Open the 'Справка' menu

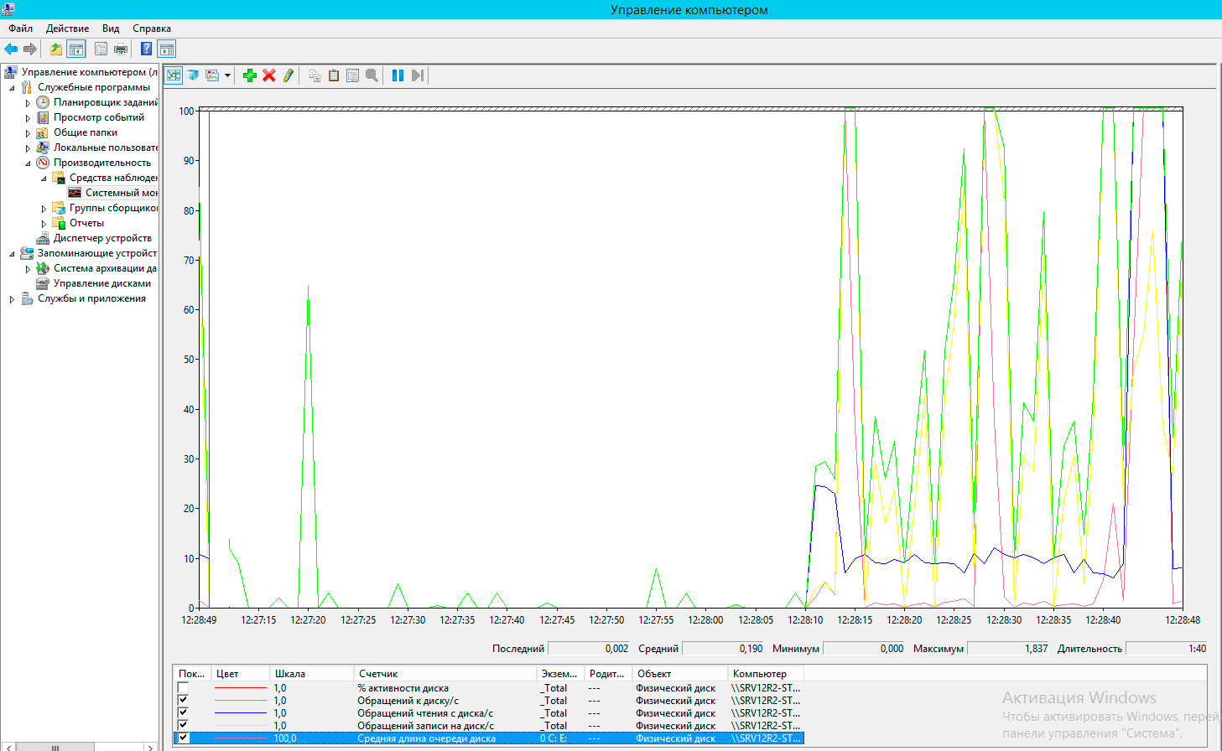151,28
